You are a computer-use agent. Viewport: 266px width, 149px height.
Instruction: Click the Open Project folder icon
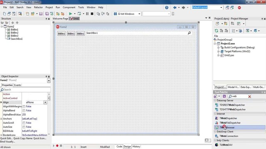point(33,14)
